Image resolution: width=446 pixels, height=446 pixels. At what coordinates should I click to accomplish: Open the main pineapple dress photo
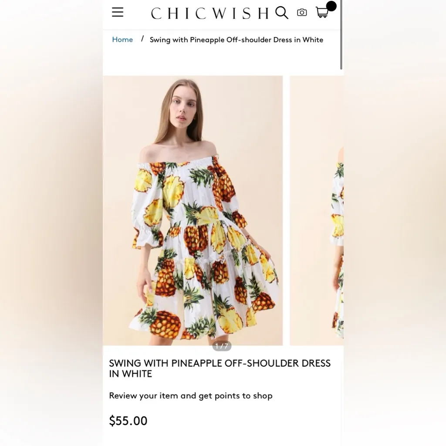click(x=193, y=209)
